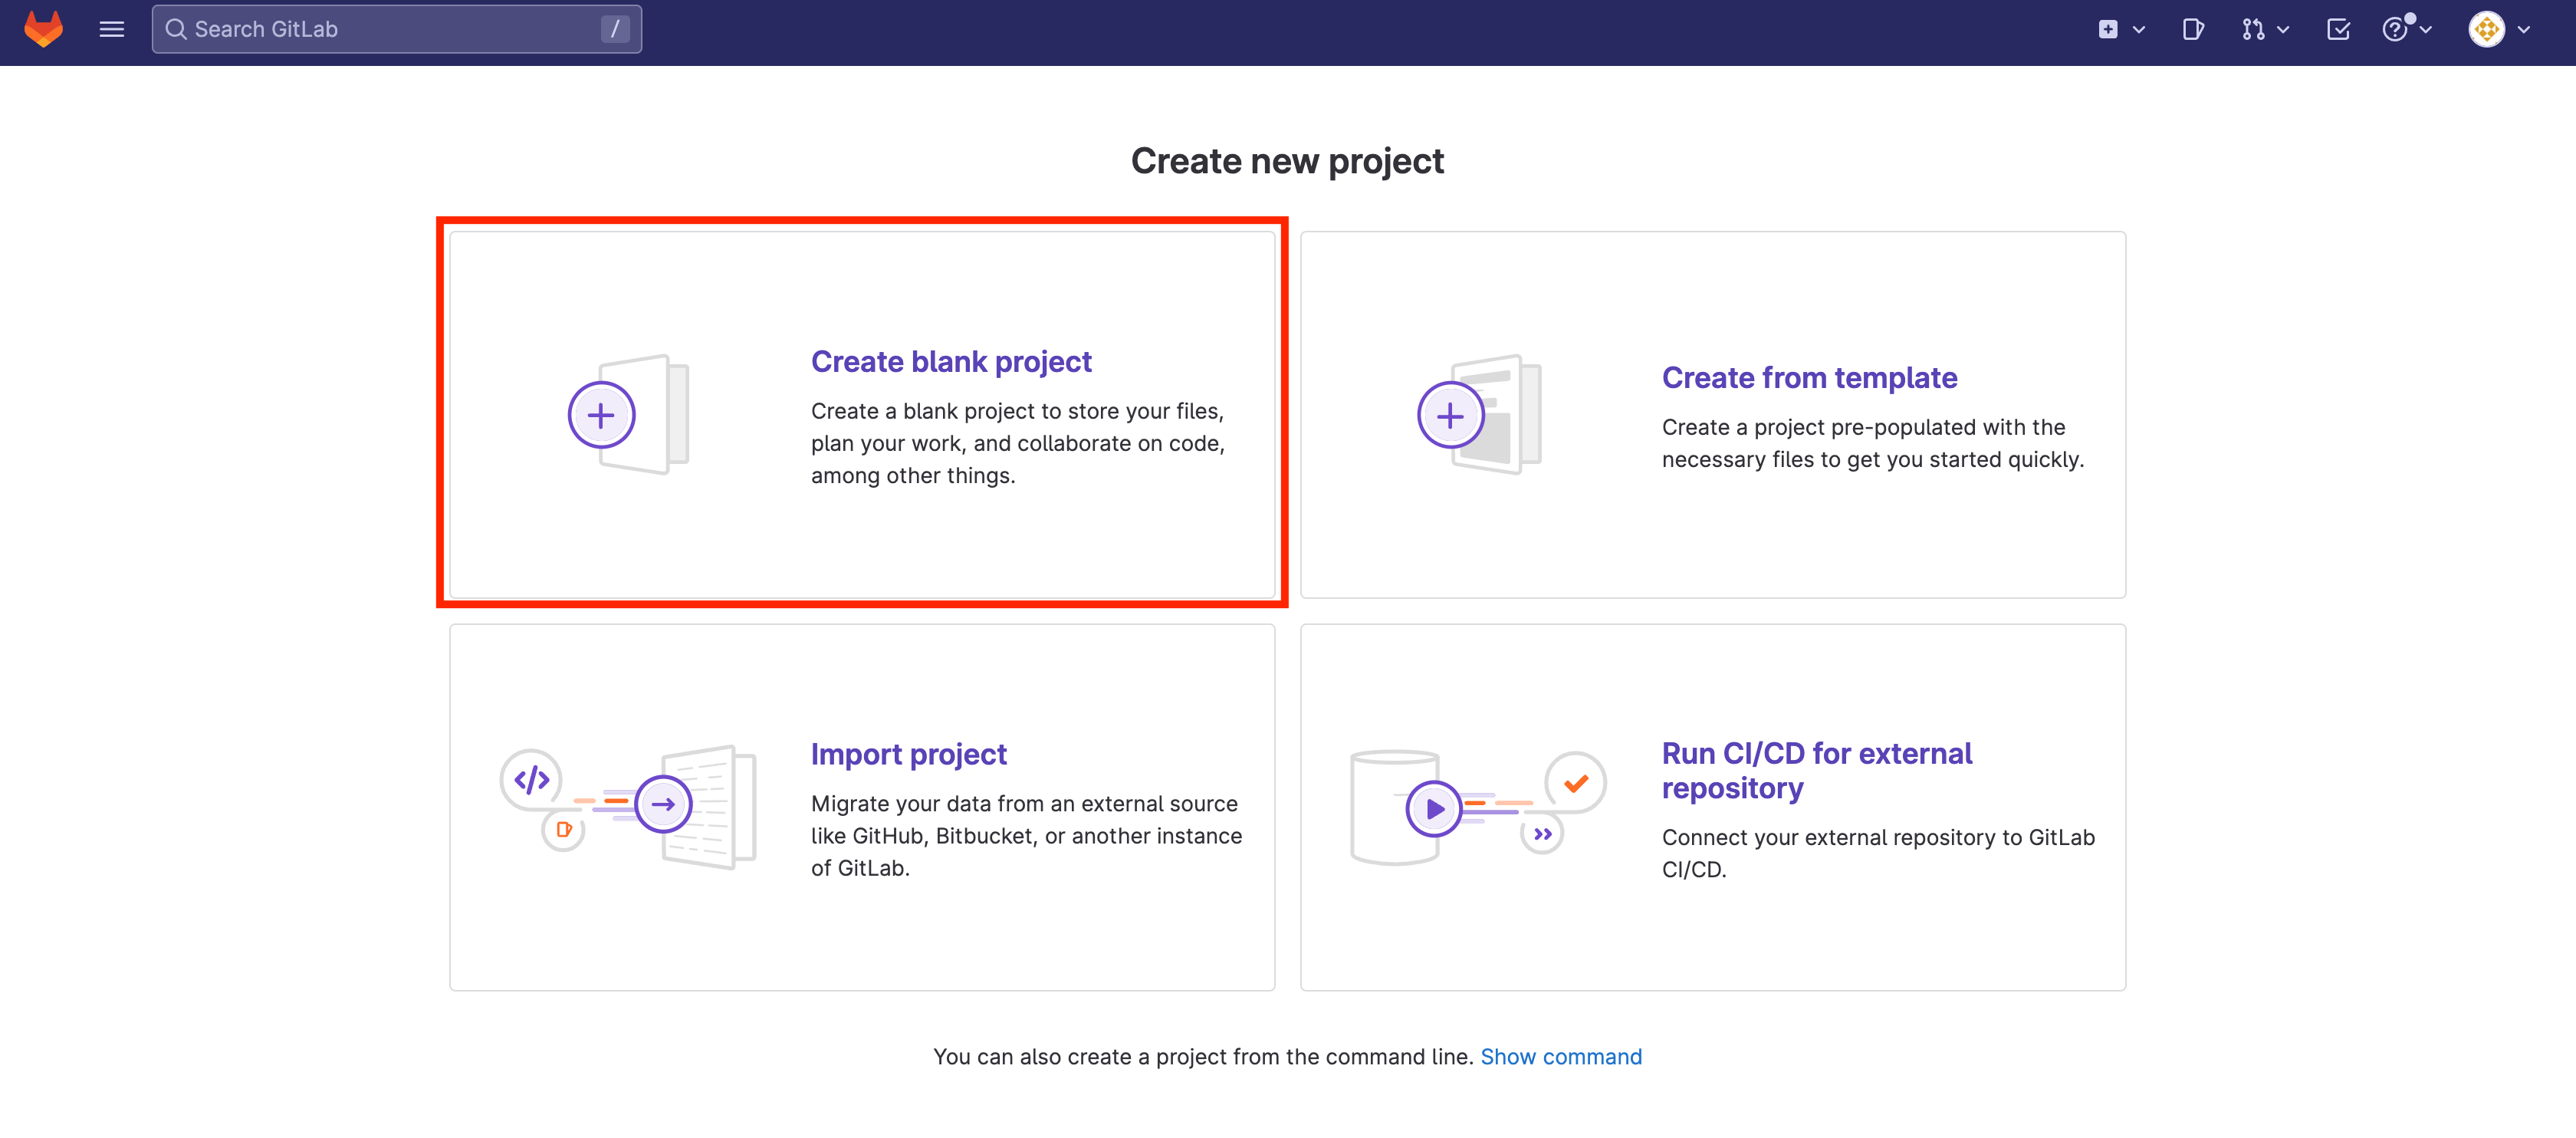Expand the user avatar dropdown chevron
Viewport: 2576px width, 1138px height.
[x=2525, y=29]
